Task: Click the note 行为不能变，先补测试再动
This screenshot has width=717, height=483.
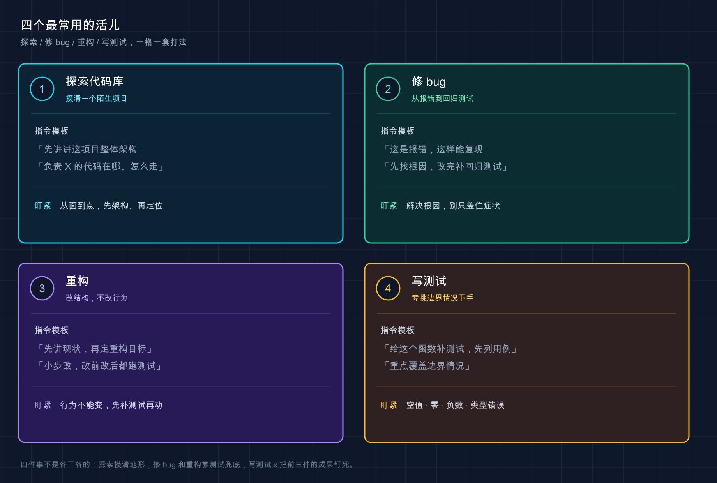Action: (x=111, y=405)
